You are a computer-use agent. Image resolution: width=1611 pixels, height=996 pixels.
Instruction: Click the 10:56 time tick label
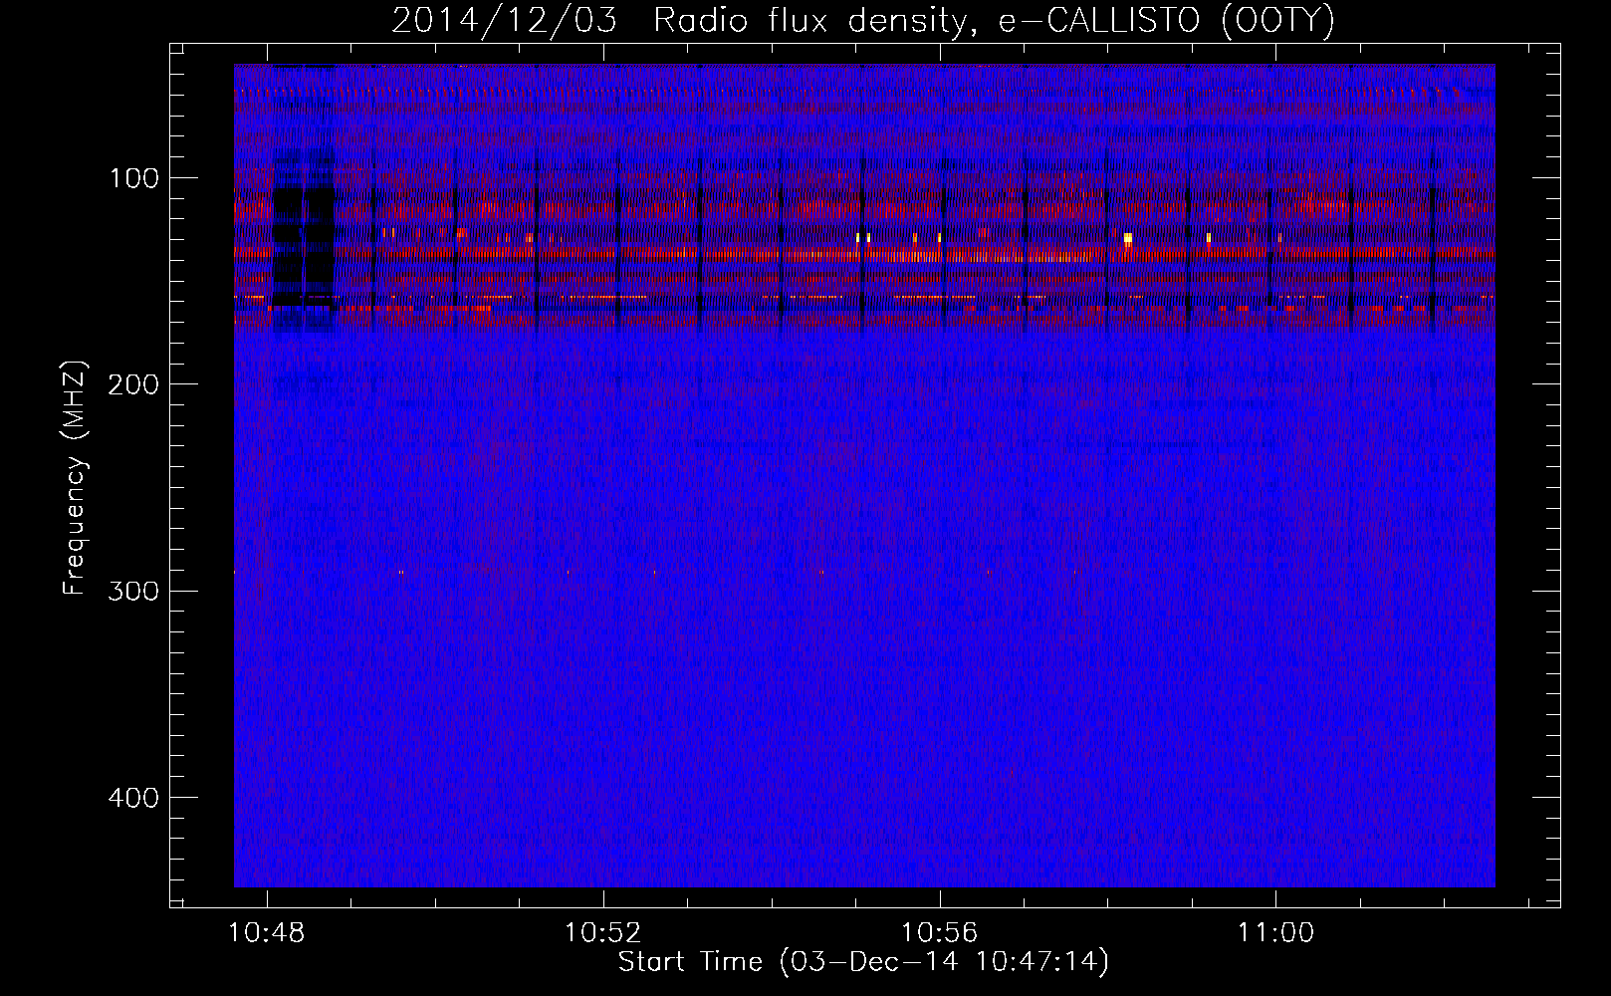940,933
